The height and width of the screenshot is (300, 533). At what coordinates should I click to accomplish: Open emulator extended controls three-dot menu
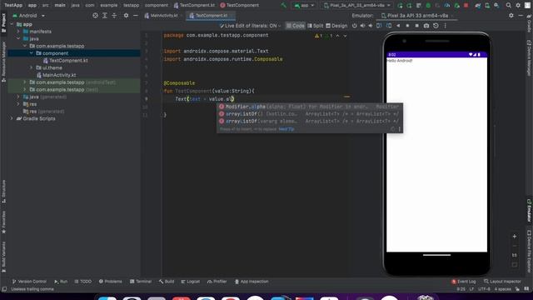(445, 26)
